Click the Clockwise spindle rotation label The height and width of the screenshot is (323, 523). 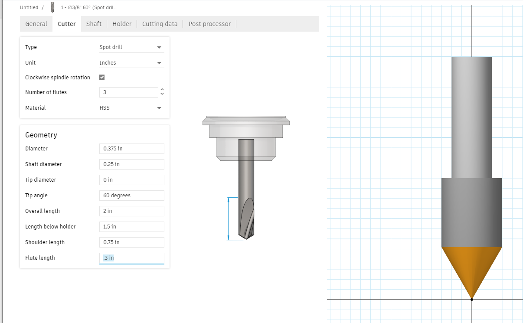[x=58, y=78]
